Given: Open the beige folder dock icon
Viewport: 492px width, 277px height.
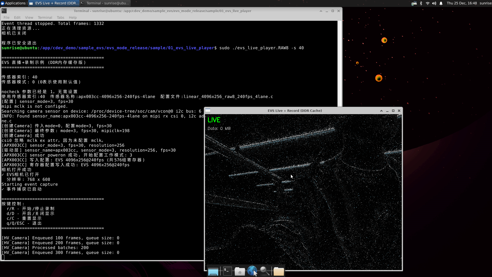Looking at the screenshot, I should coord(279,271).
